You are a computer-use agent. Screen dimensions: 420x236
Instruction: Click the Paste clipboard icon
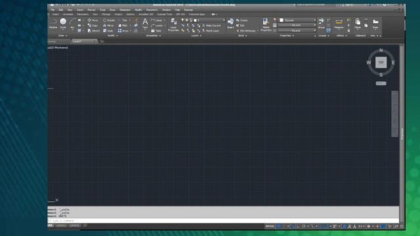(358, 24)
